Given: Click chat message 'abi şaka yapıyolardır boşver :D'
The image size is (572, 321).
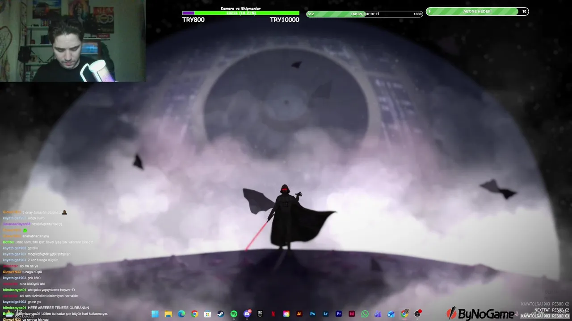Looking at the screenshot, I should (x=51, y=290).
